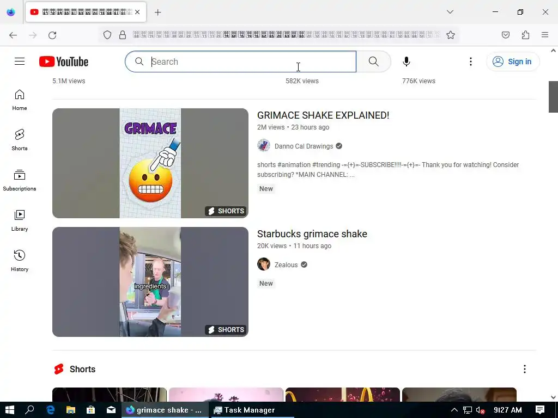This screenshot has height=418, width=558.
Task: Open the Pocket save icon
Action: 505,35
